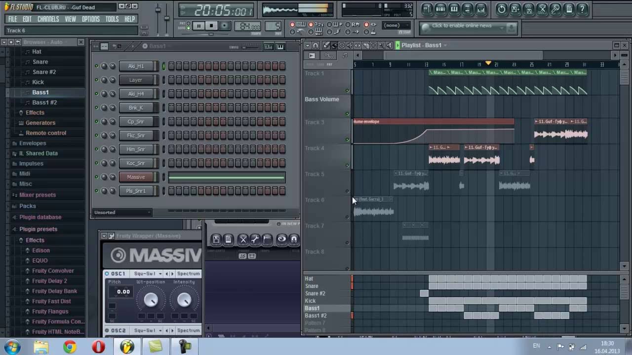Open the OPTIONS menu
This screenshot has height=355, width=632.
tap(91, 19)
